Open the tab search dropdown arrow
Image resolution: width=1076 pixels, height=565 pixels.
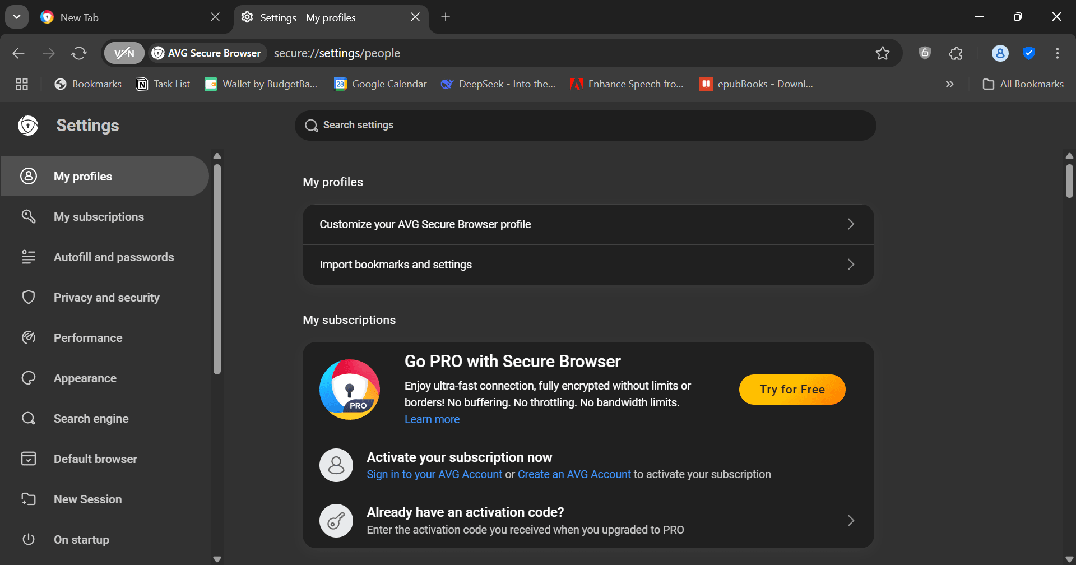[x=17, y=17]
